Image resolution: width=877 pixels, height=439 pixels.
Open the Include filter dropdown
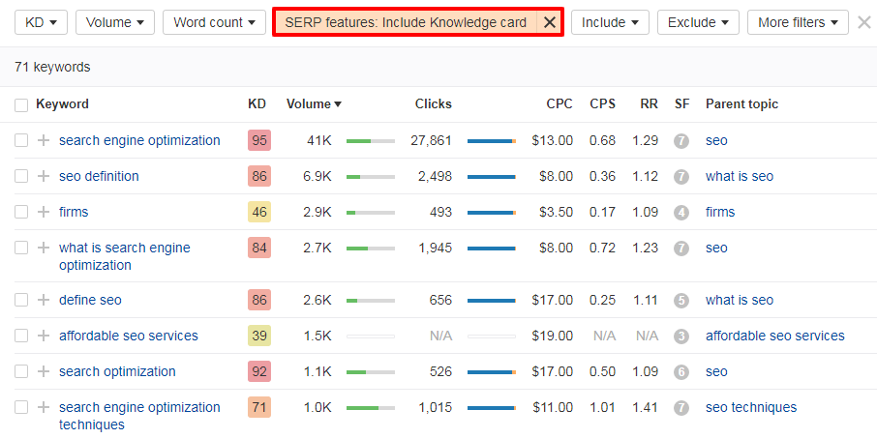coord(610,22)
